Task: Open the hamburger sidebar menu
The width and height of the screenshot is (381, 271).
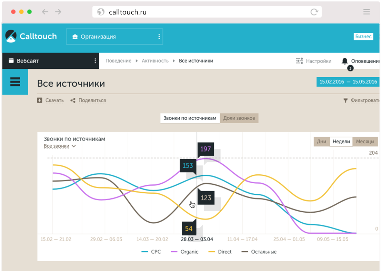Action: click(x=15, y=82)
